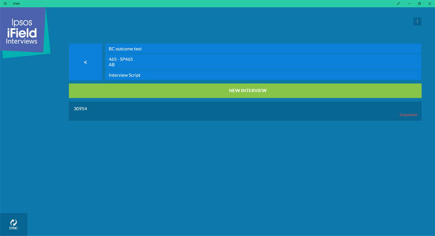Click the circular sync arrows symbol
Viewport: 435px width, 236px height.
(13, 222)
